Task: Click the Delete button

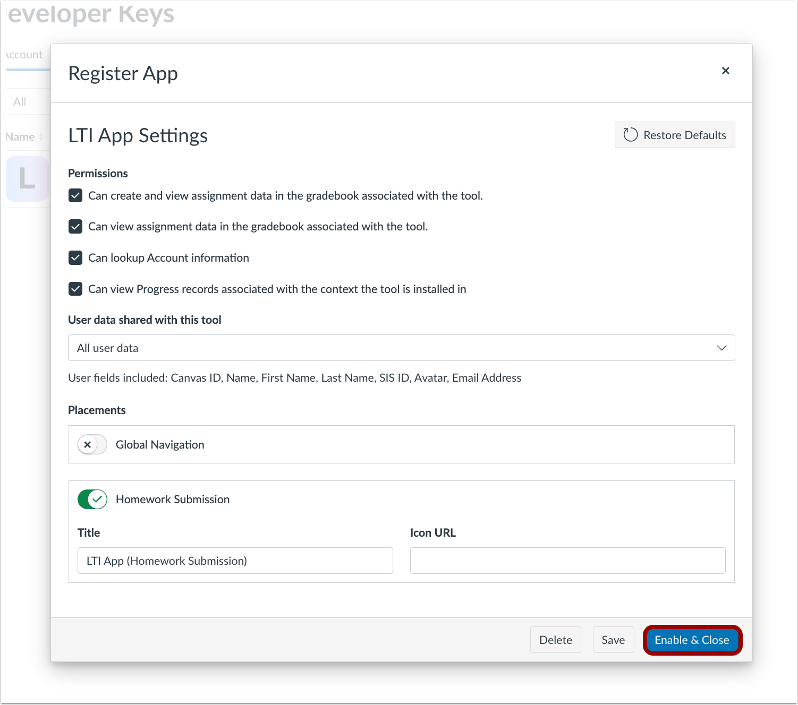Action: point(555,640)
